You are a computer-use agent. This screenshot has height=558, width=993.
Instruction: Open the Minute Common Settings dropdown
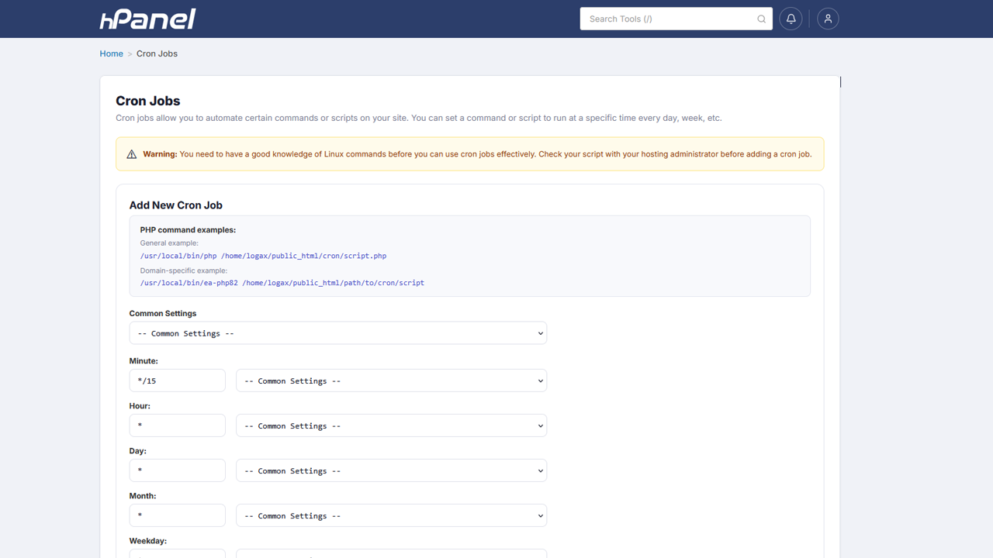click(x=391, y=381)
